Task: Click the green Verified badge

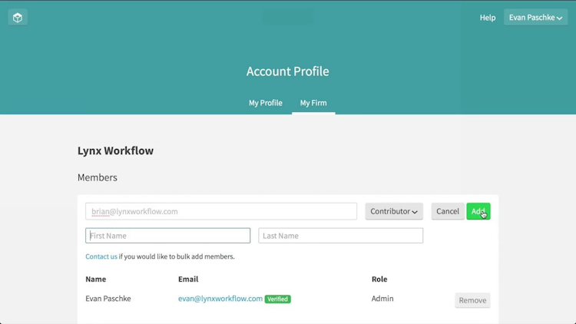Action: 278,299
